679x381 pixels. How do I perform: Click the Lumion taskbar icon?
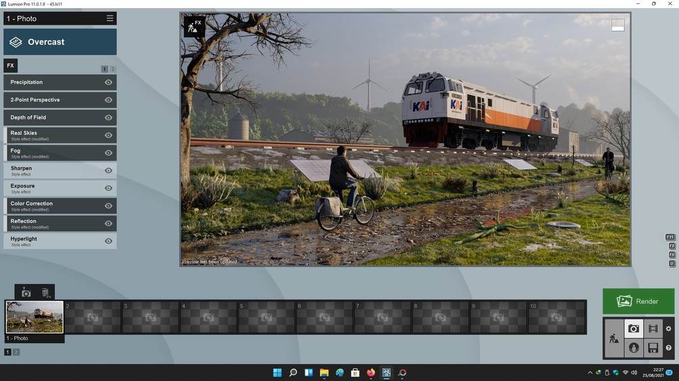386,372
